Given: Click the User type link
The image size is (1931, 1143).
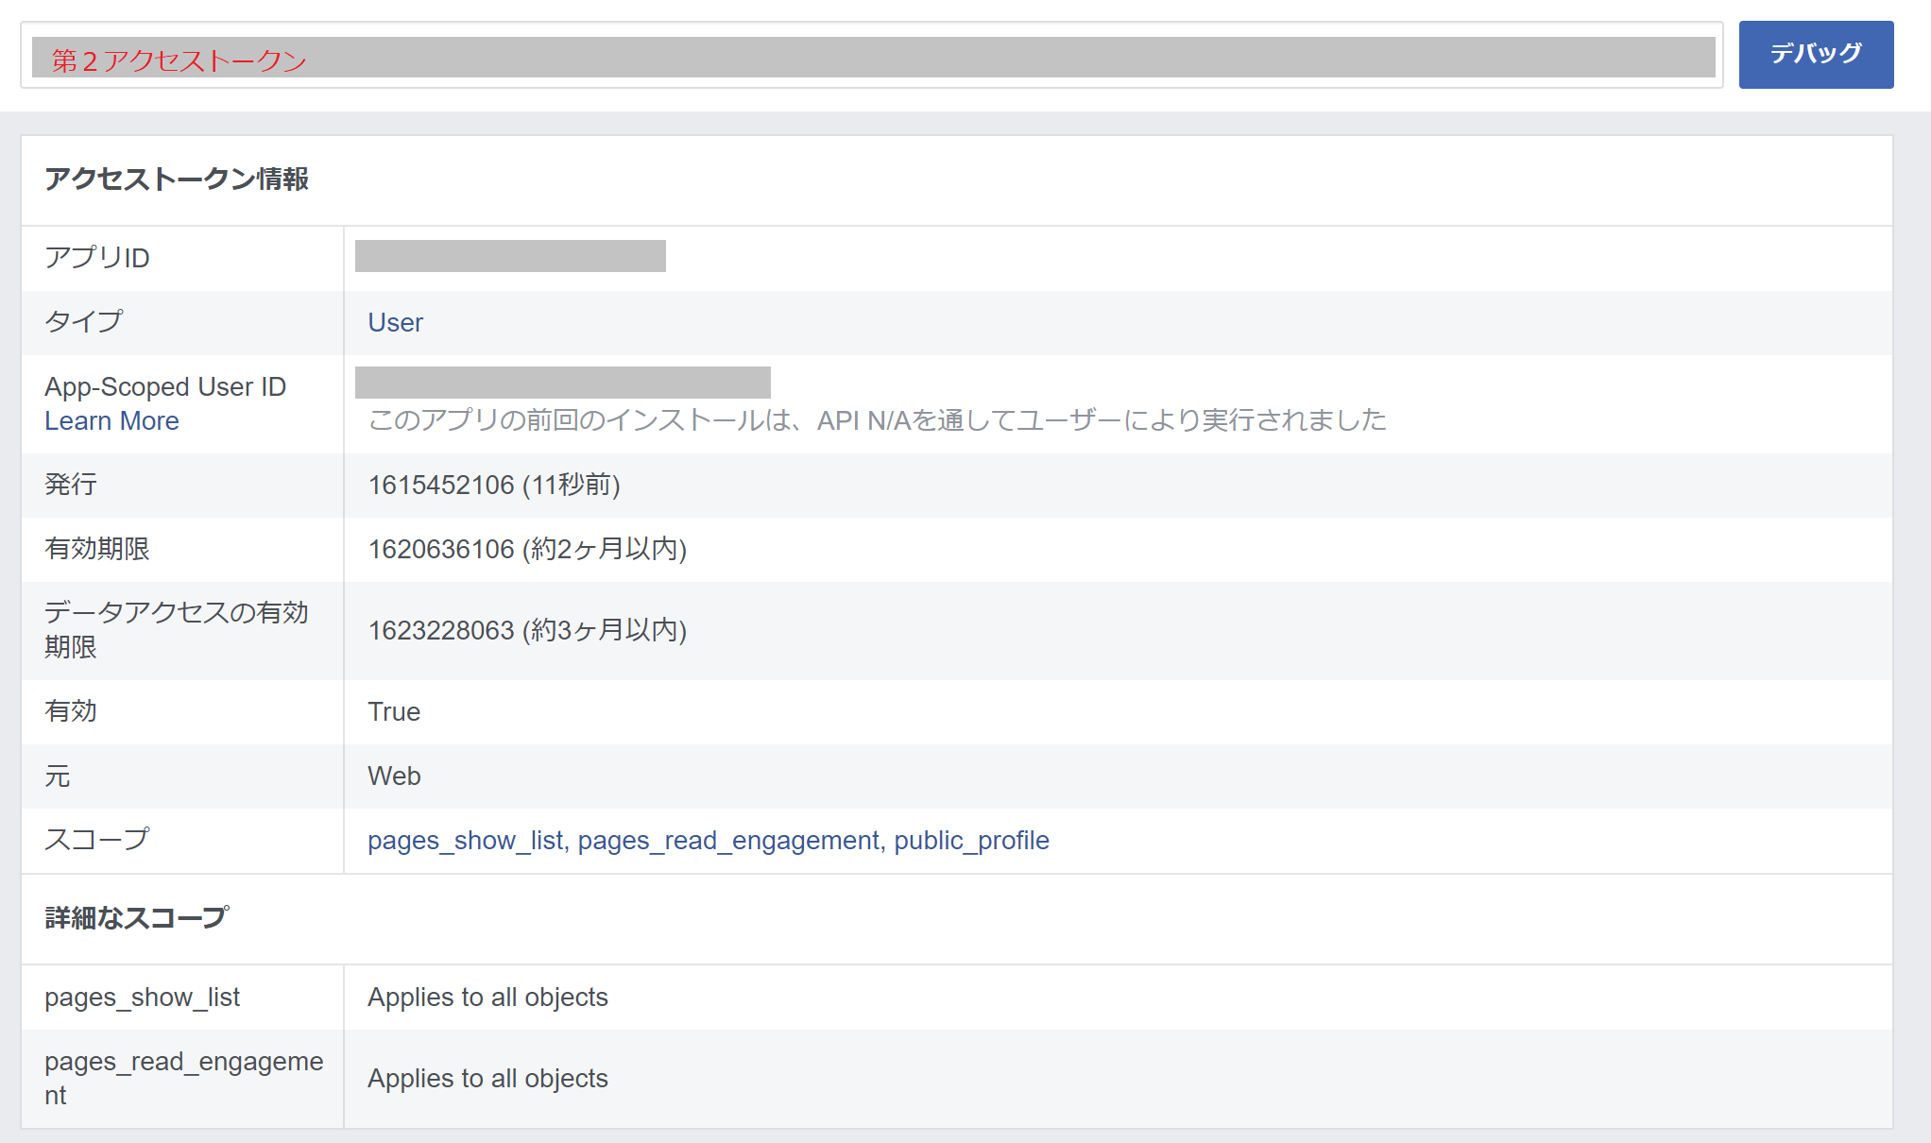Looking at the screenshot, I should coord(395,323).
